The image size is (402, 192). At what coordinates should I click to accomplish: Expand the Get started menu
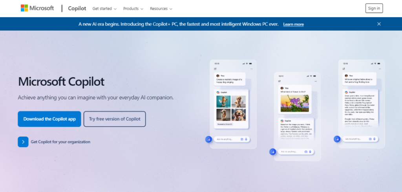(104, 9)
